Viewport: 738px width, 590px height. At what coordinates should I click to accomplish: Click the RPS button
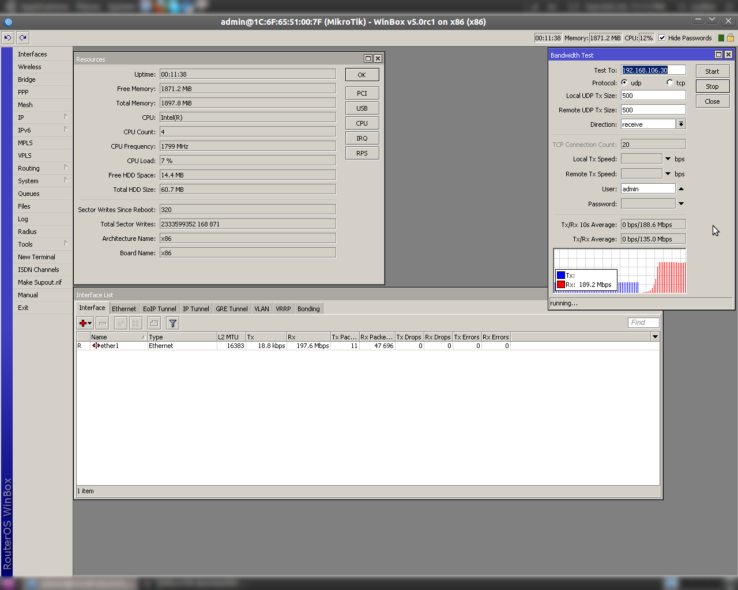click(x=362, y=153)
